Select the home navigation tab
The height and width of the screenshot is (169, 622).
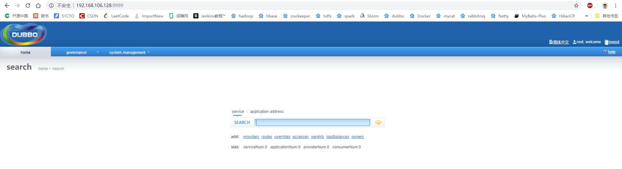[x=25, y=52]
